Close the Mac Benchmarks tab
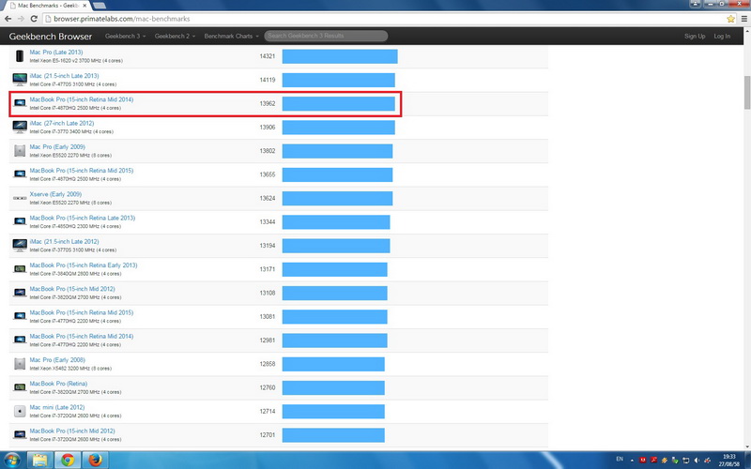 pyautogui.click(x=84, y=6)
